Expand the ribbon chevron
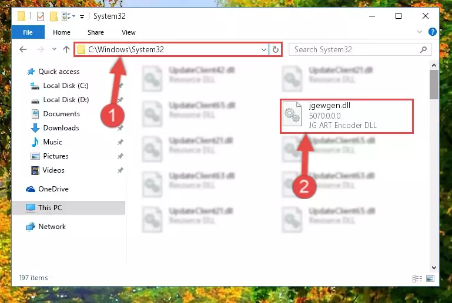The width and height of the screenshot is (452, 303). [420, 32]
